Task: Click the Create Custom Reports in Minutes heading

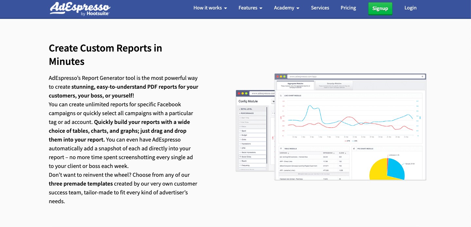Action: coord(105,55)
